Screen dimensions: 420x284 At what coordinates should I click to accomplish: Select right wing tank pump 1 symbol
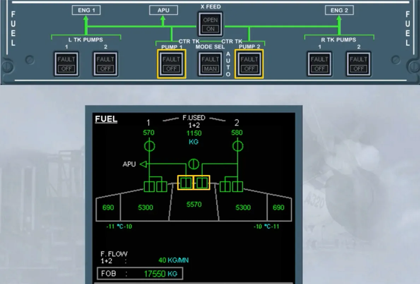225,187
